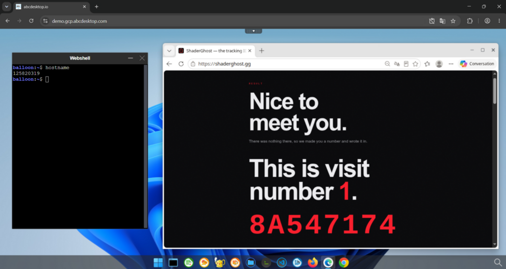506x269 pixels.
Task: Select Microsoft Edge icon in the taskbar
Action: click(x=328, y=263)
